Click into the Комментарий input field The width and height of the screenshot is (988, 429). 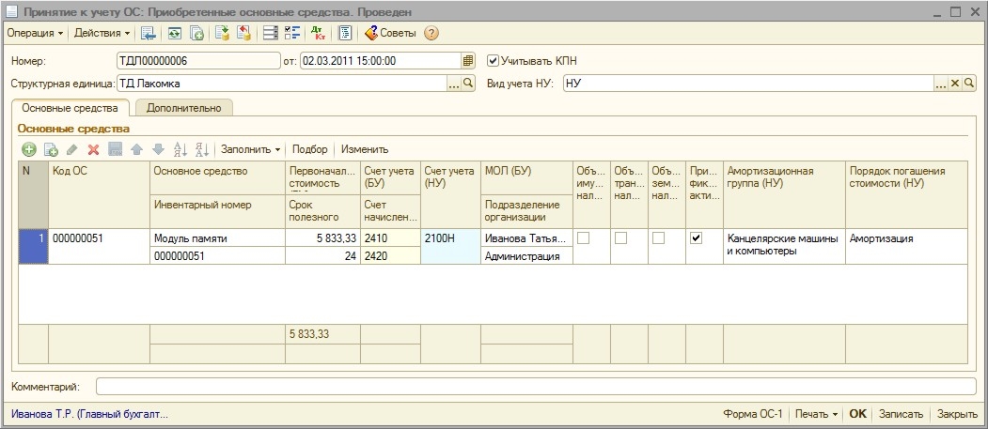coord(536,387)
